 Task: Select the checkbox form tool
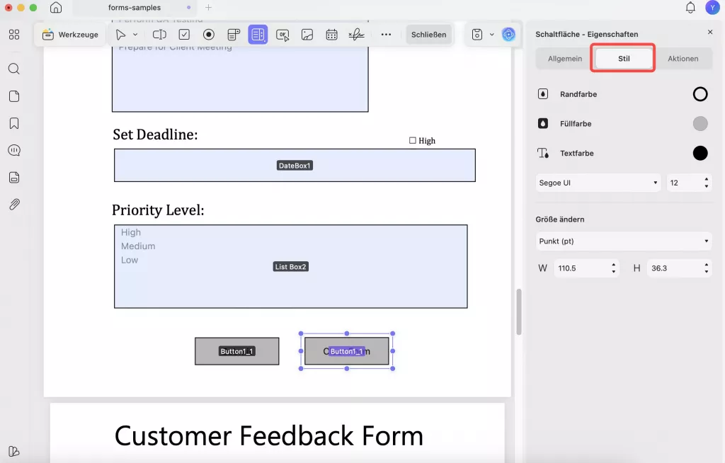[x=184, y=35]
